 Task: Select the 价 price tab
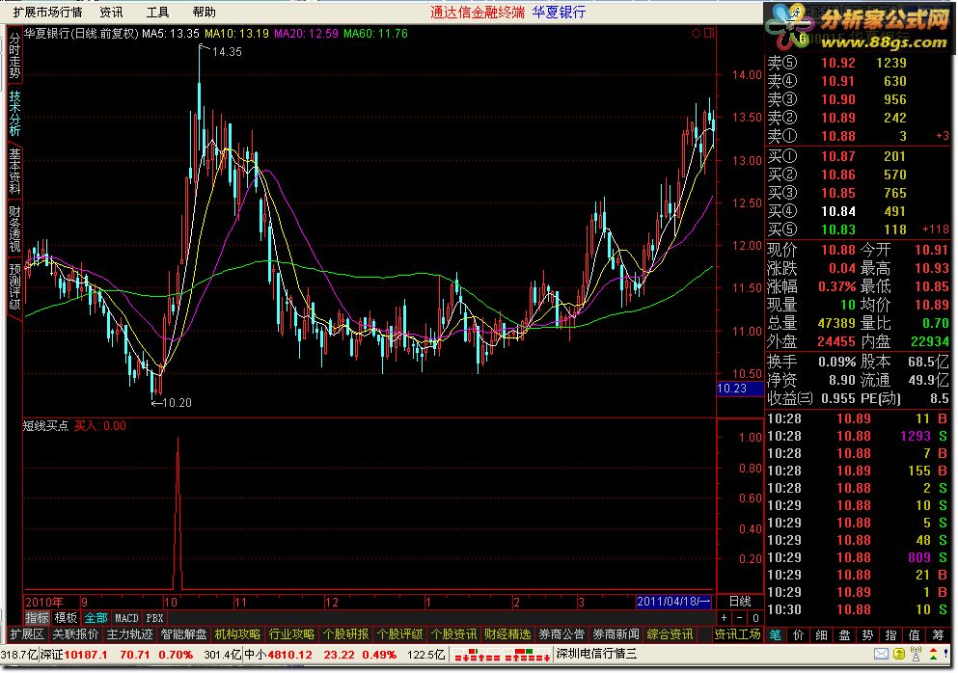coord(799,634)
